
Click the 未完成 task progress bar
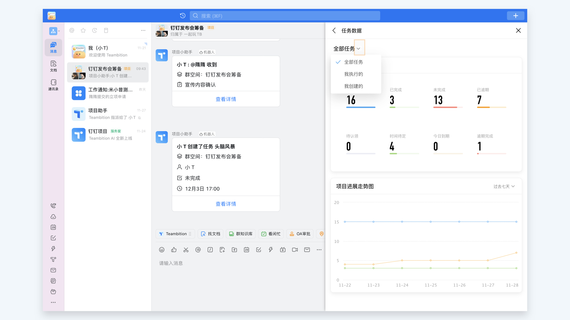pos(448,108)
